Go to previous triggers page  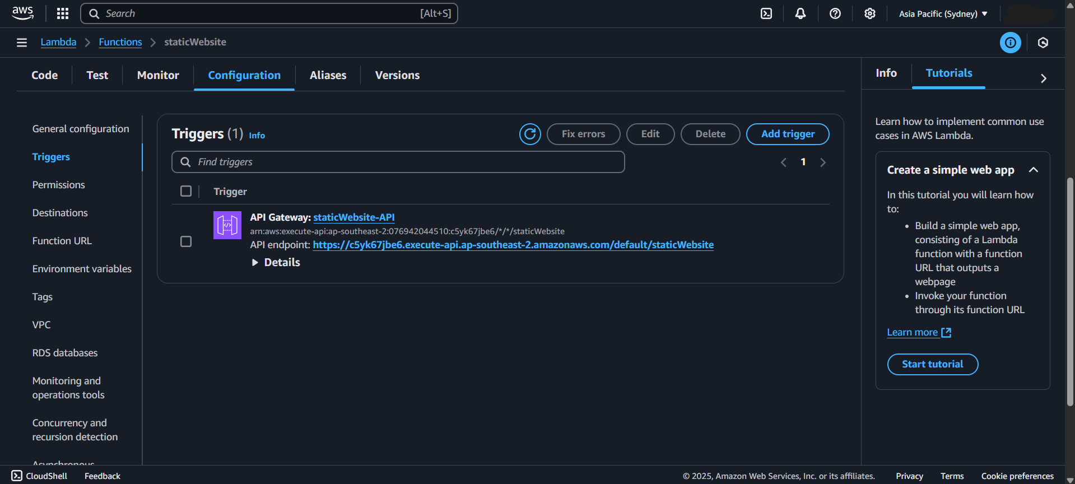click(x=784, y=162)
